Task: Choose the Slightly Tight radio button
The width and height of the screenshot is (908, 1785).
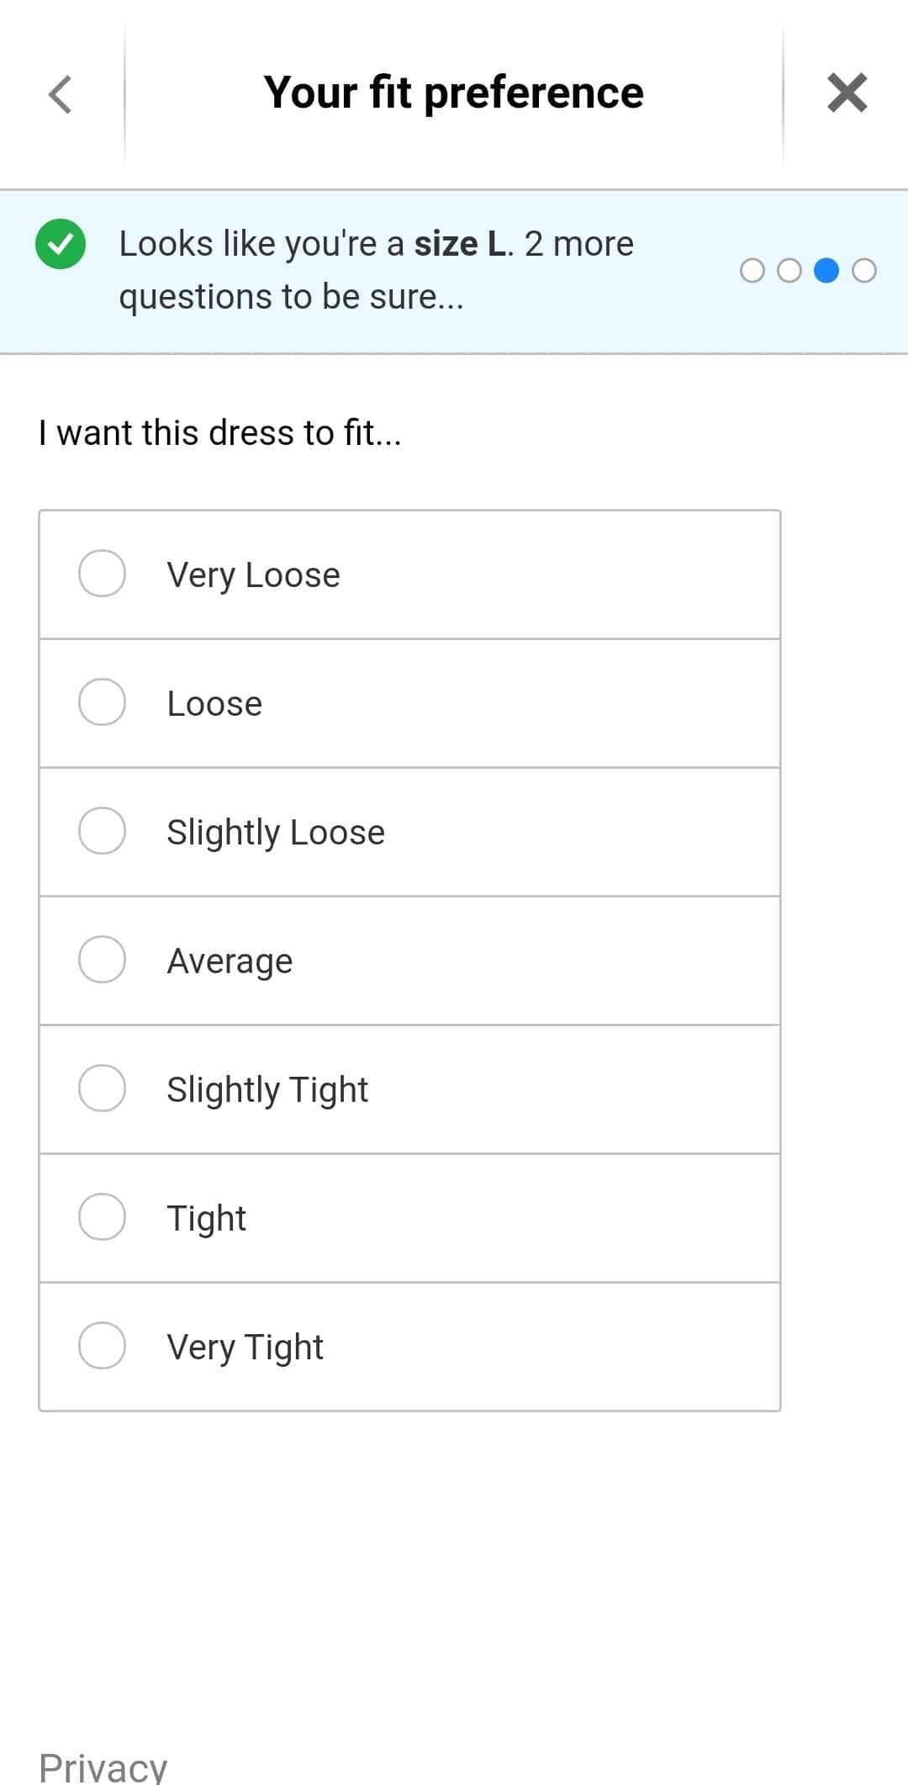Action: (x=102, y=1088)
